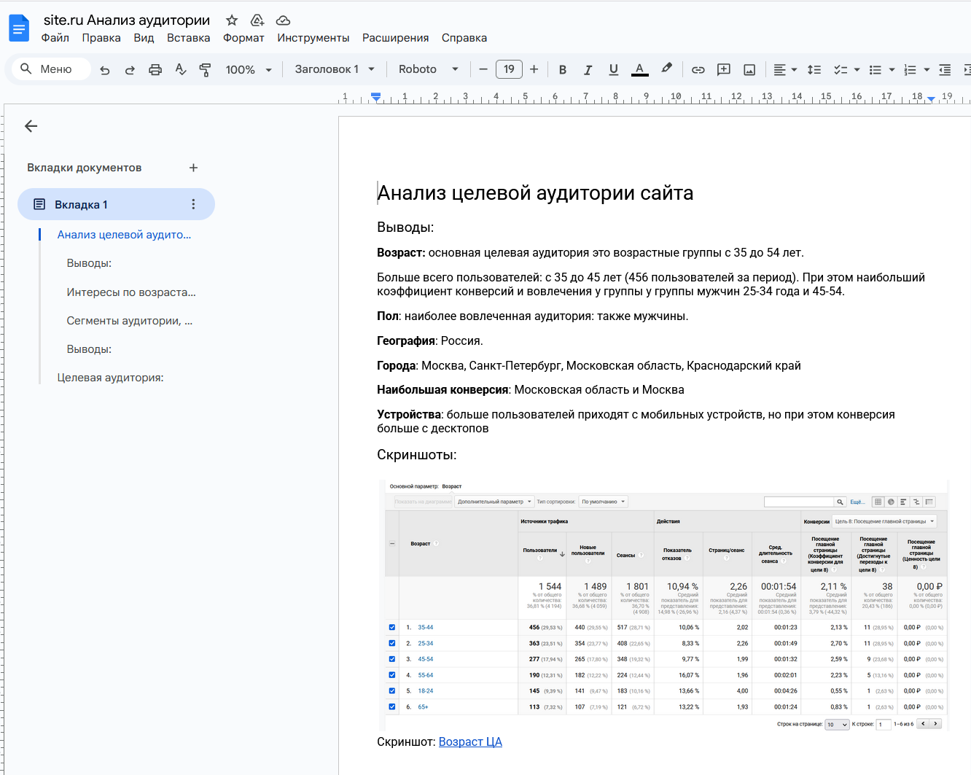Click the Insert image icon

[749, 70]
